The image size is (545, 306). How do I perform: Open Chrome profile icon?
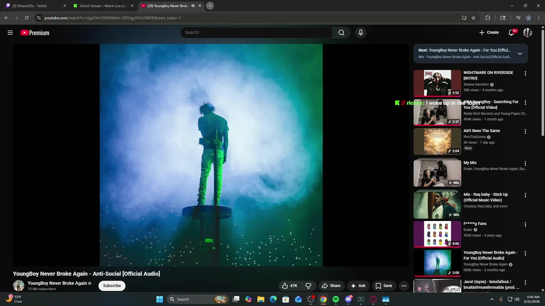528,18
